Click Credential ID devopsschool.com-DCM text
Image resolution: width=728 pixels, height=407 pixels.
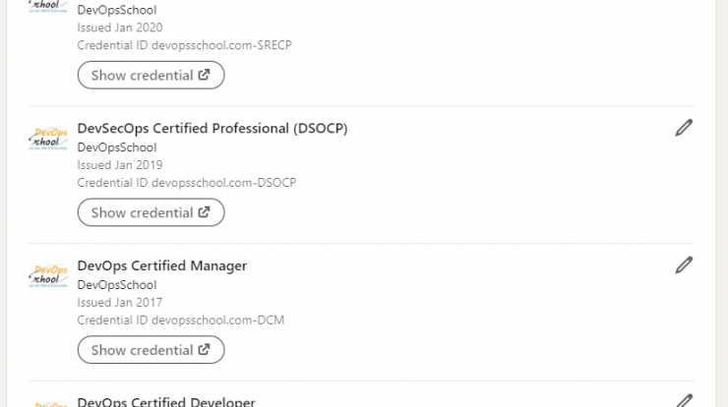(x=181, y=320)
